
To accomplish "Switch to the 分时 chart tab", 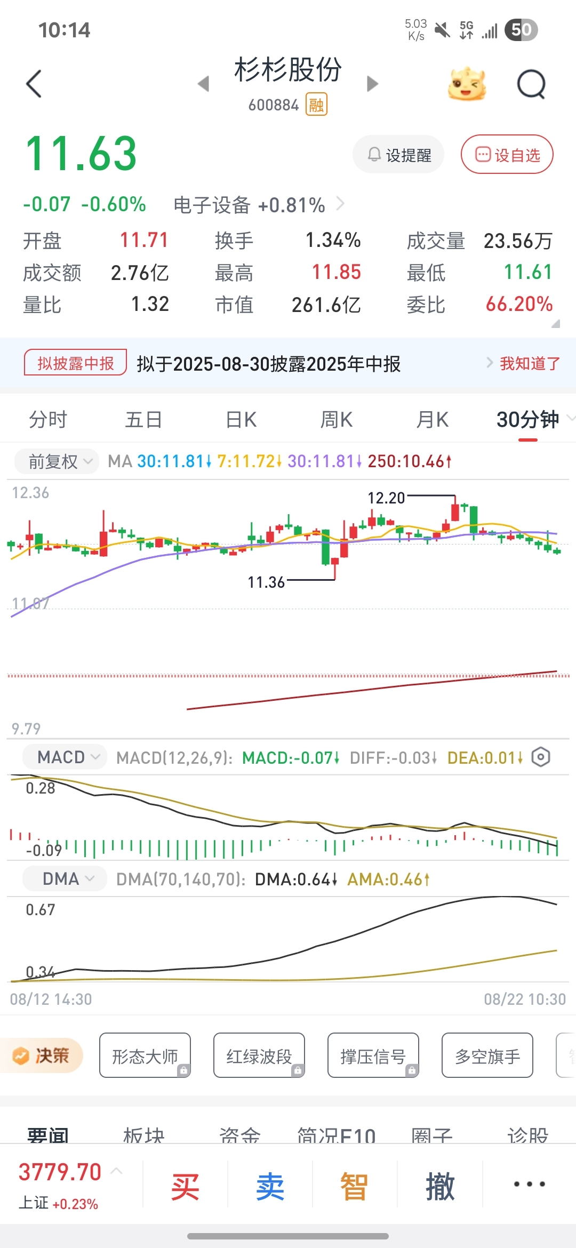I will point(48,420).
